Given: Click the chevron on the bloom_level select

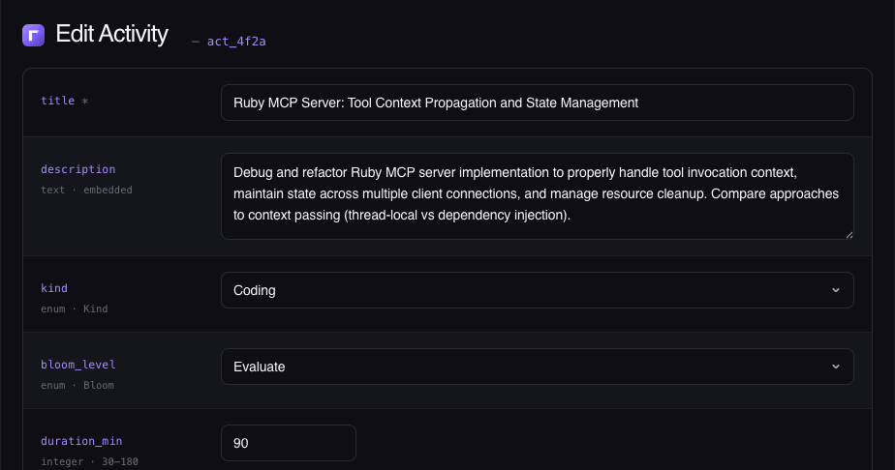Looking at the screenshot, I should coord(836,367).
